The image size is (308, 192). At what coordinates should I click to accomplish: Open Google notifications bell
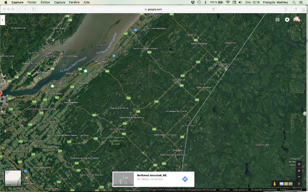click(287, 20)
